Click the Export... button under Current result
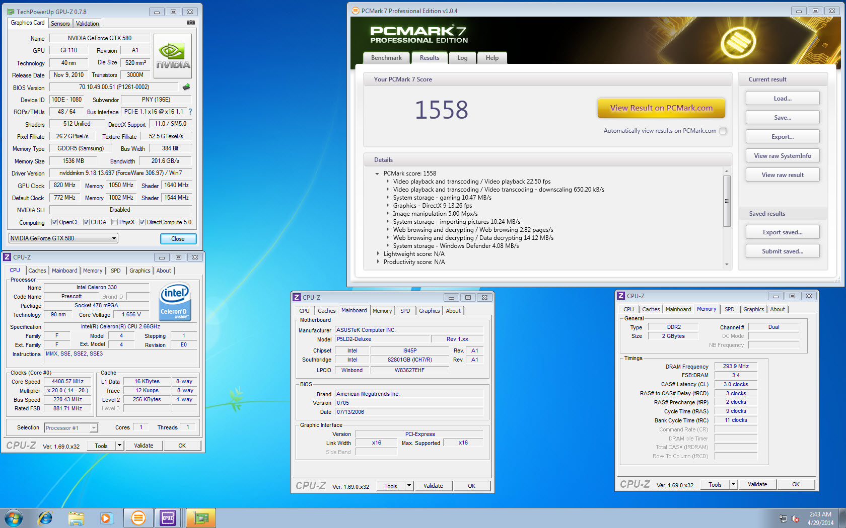The height and width of the screenshot is (528, 846). (x=783, y=137)
